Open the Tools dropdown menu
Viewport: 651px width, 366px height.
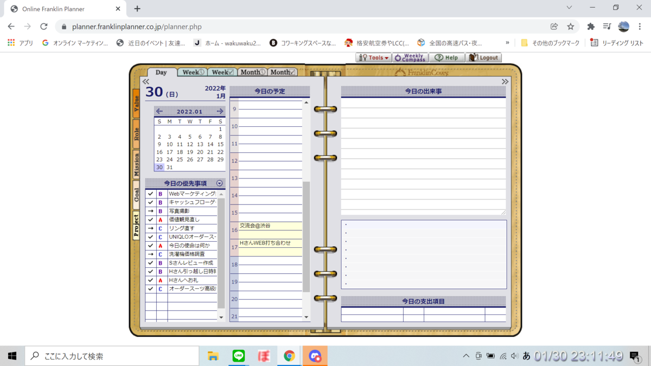click(x=373, y=57)
